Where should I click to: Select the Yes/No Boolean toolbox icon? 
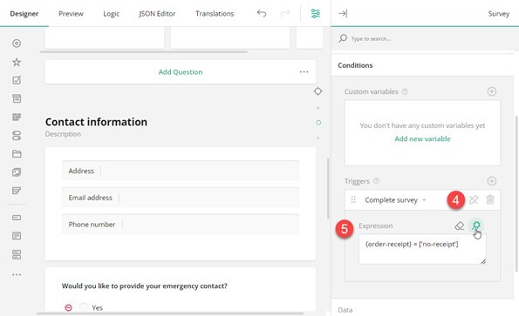(17, 136)
